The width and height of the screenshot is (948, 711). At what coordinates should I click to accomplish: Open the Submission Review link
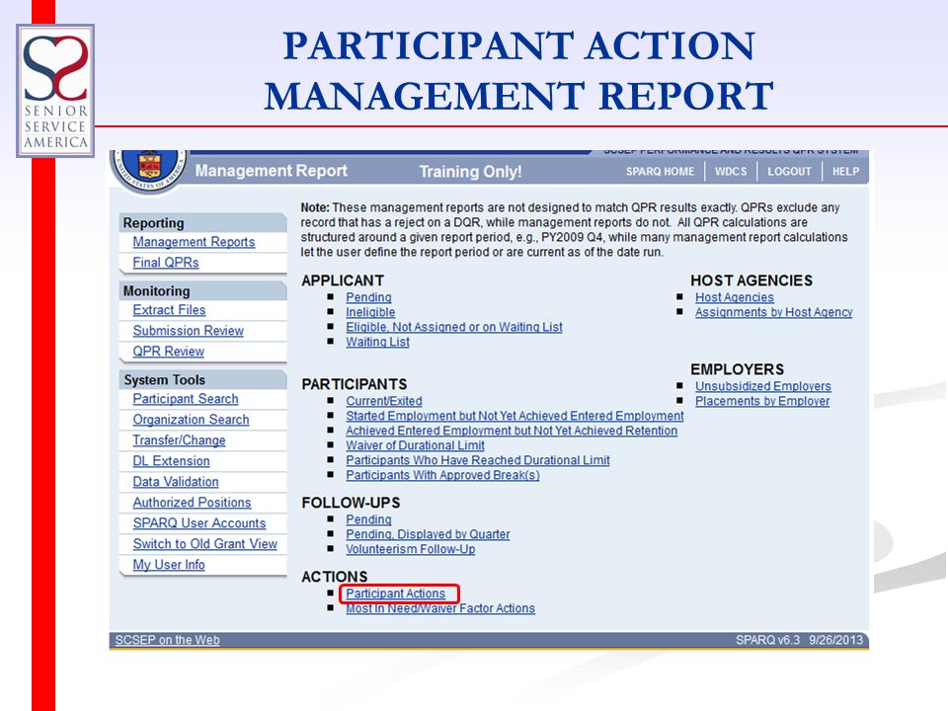pos(188,331)
